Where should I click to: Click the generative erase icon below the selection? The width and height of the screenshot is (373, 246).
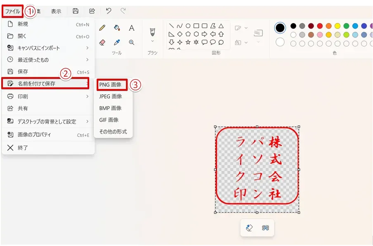pyautogui.click(x=249, y=227)
